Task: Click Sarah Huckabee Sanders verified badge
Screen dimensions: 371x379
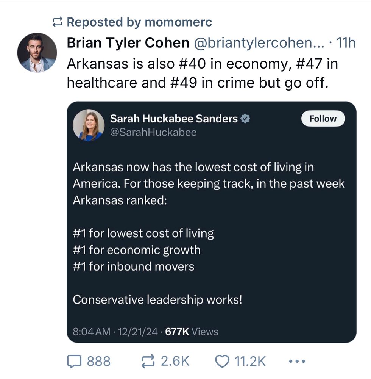Action: (245, 119)
